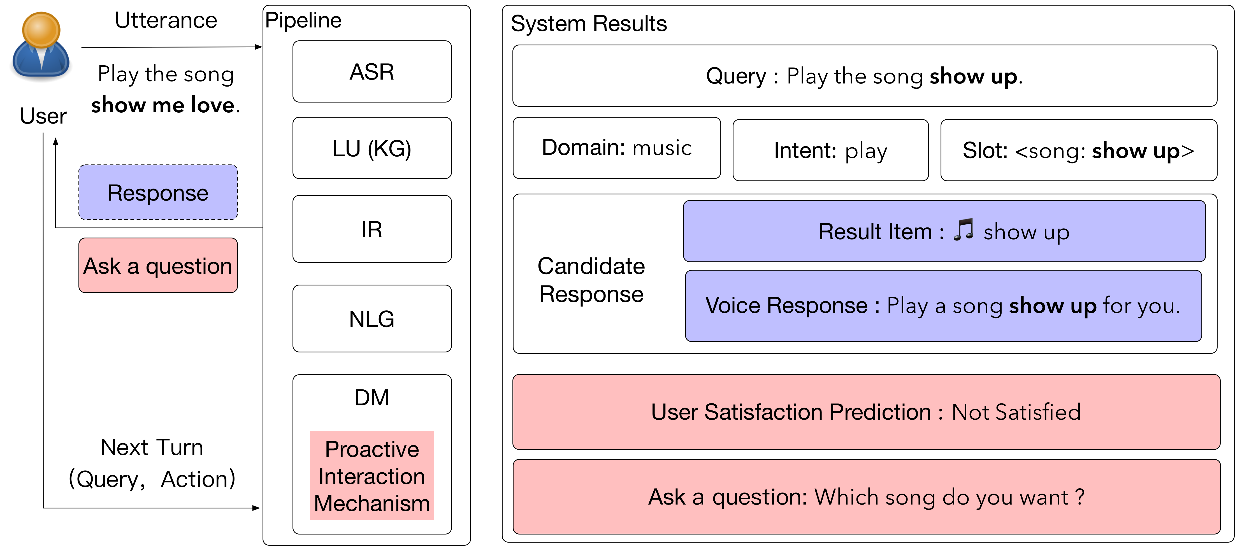This screenshot has height=546, width=1235.
Task: Select the User Satisfaction Prediction bar
Action: (866, 412)
